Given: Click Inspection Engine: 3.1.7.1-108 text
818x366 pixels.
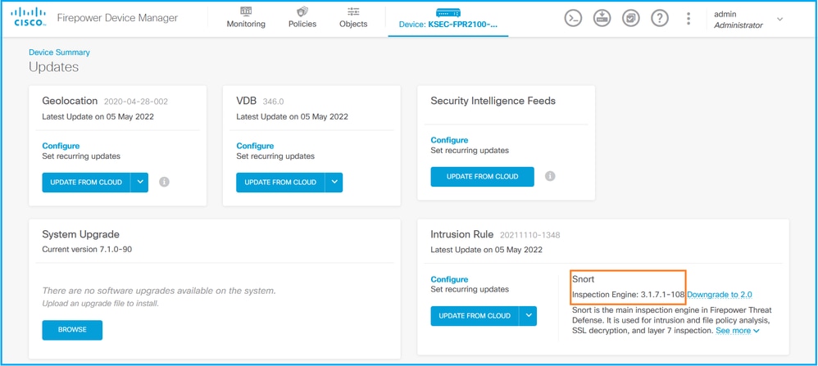Looking at the screenshot, I should click(x=628, y=295).
